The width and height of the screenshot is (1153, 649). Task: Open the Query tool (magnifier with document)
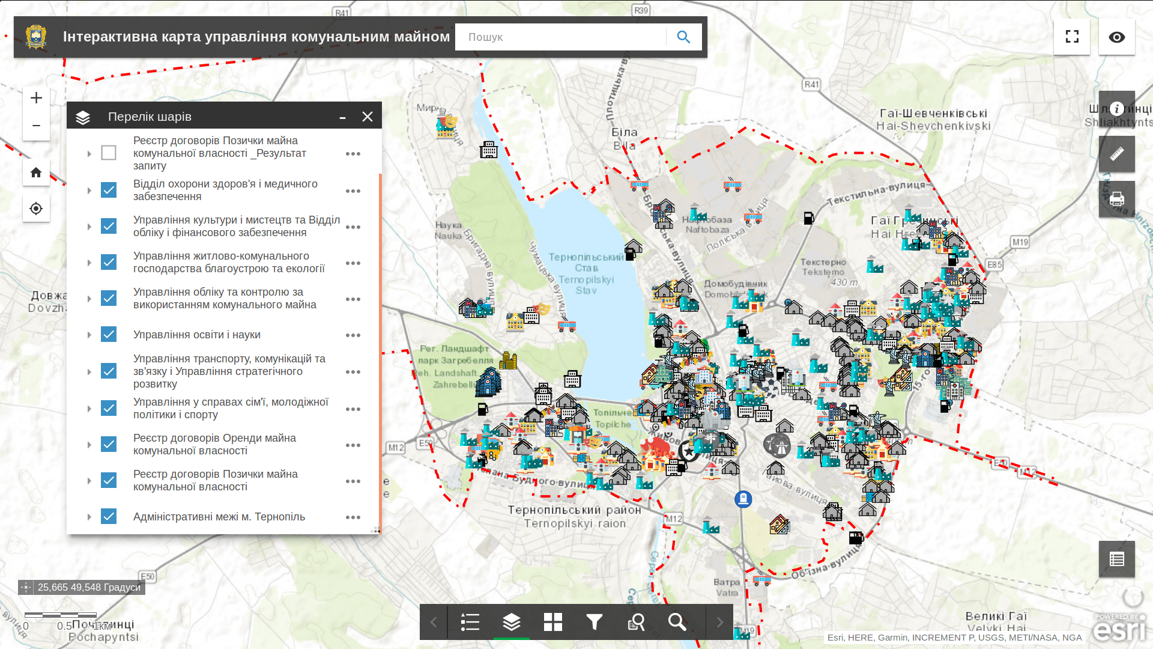click(636, 622)
